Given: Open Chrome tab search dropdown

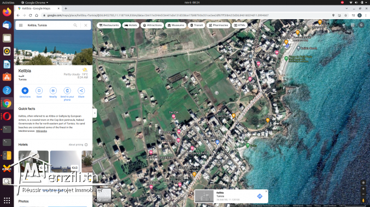Looking at the screenshot, I should tap(346, 9).
